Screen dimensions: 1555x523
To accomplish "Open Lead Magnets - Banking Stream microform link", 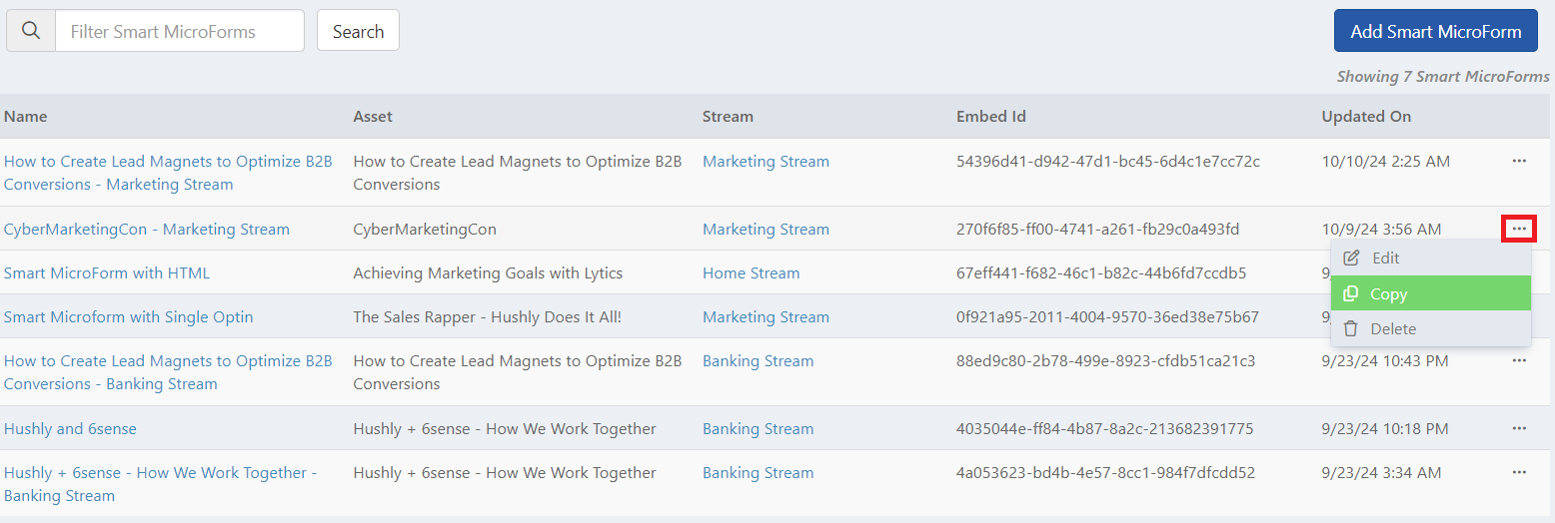I will (168, 372).
